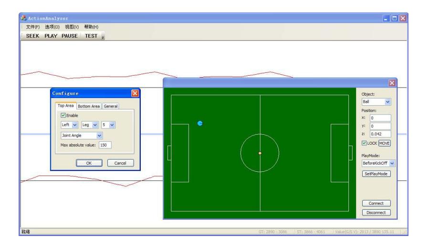The width and height of the screenshot is (429, 246).
Task: Open the 选项(O) menu
Action: [52, 27]
